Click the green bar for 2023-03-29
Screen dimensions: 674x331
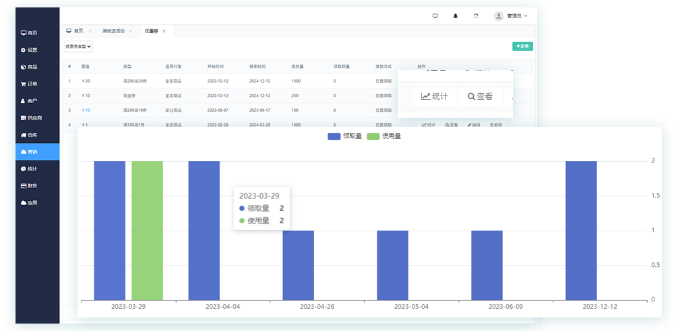point(147,230)
